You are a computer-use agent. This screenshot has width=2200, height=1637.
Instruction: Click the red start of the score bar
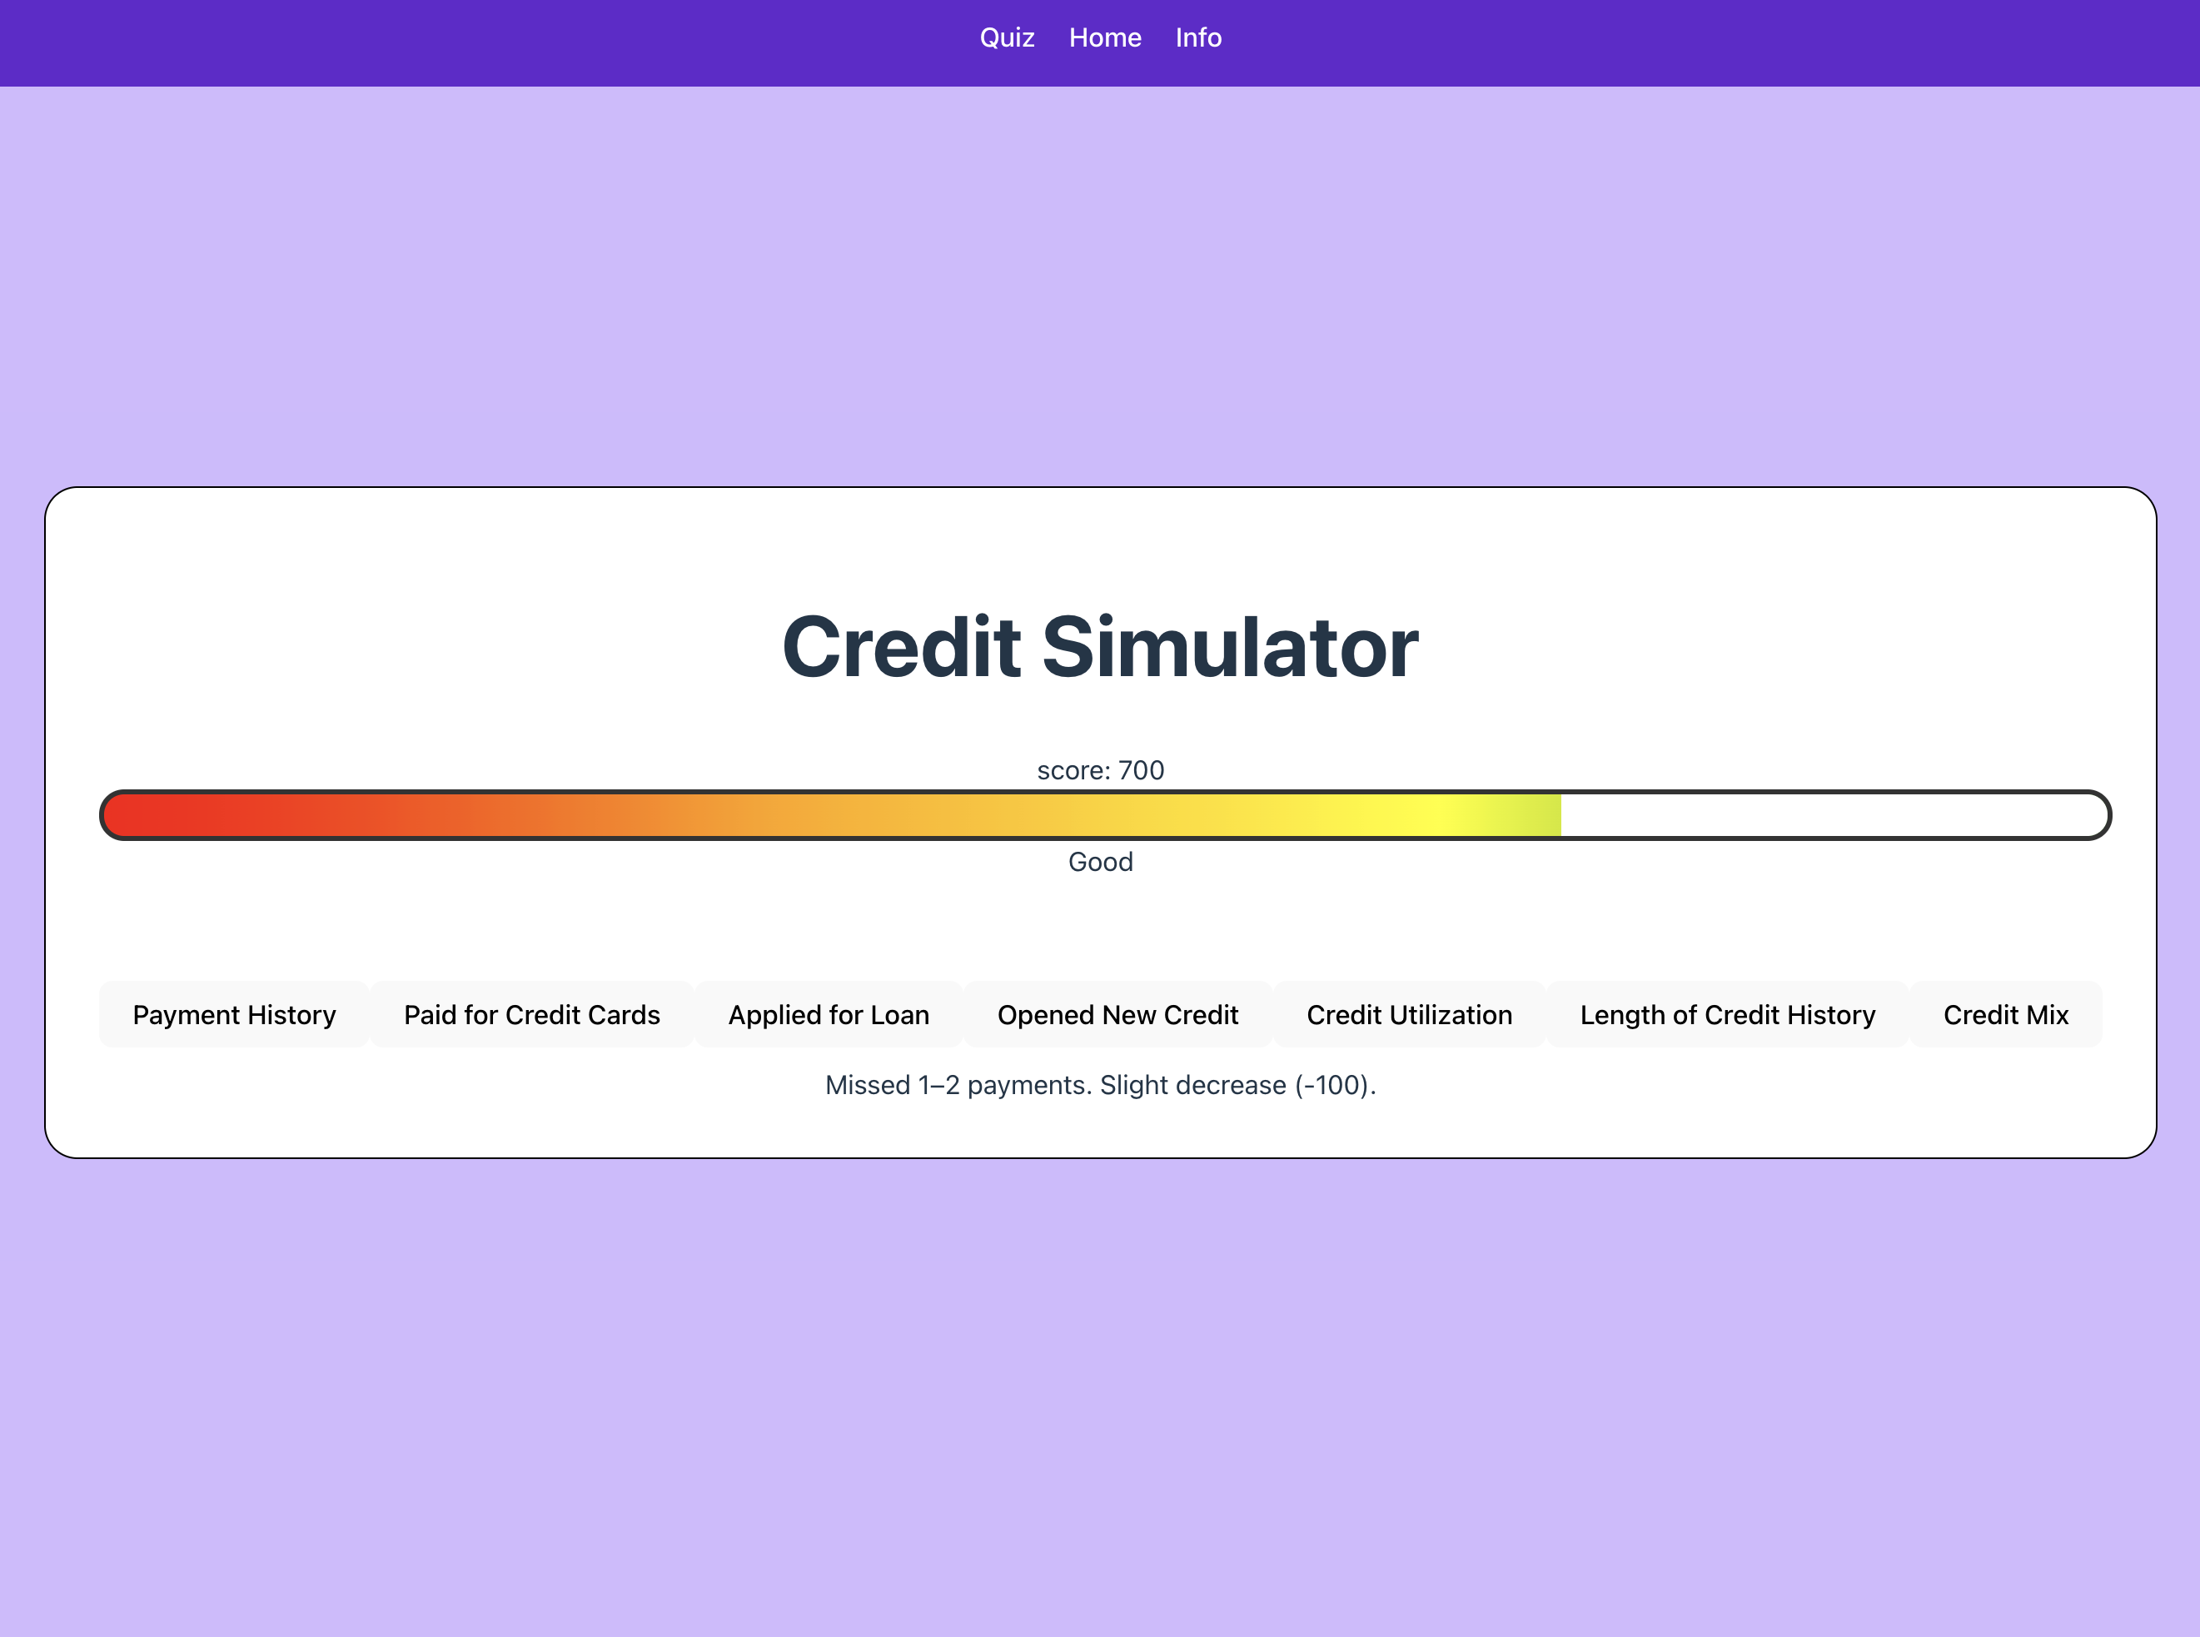(x=149, y=815)
